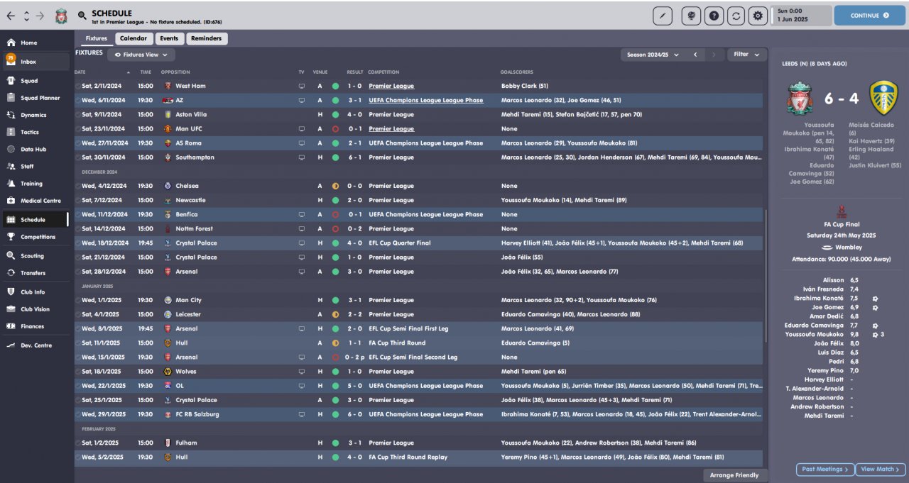Go forward with the right arrow
The image size is (909, 483).
(x=40, y=15)
